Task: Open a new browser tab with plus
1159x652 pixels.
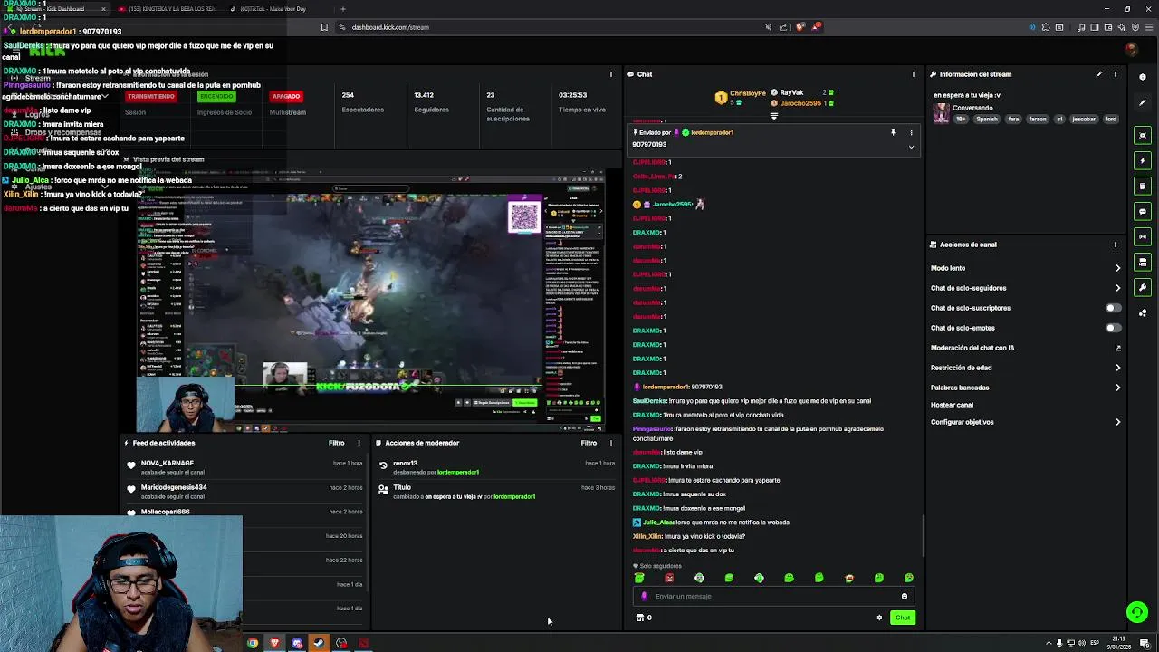Action: pyautogui.click(x=342, y=9)
